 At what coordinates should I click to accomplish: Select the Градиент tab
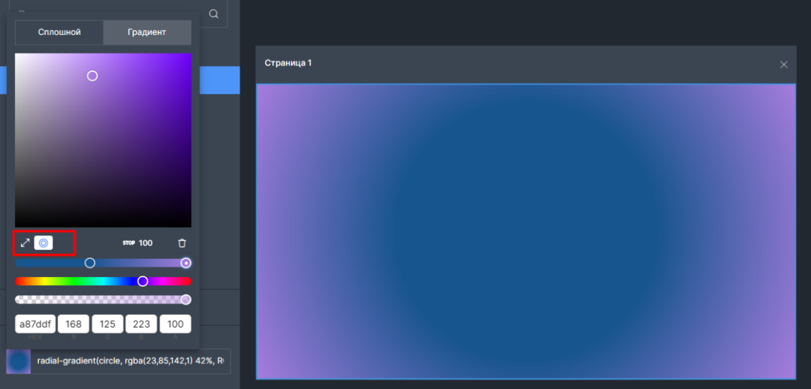point(147,32)
